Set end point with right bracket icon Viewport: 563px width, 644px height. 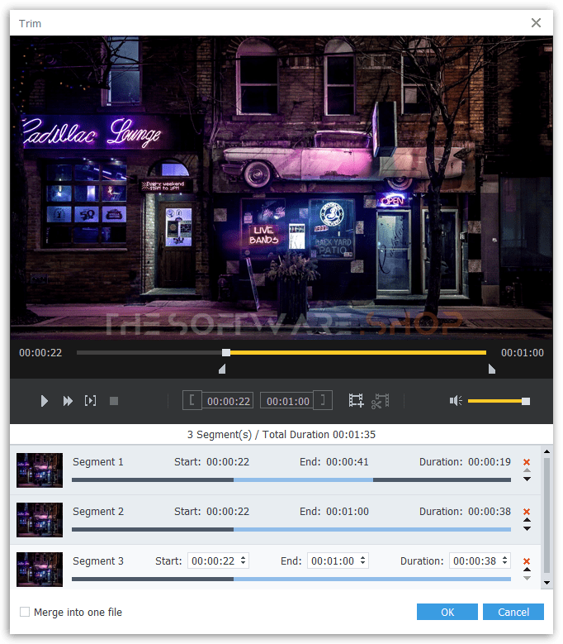coord(324,401)
